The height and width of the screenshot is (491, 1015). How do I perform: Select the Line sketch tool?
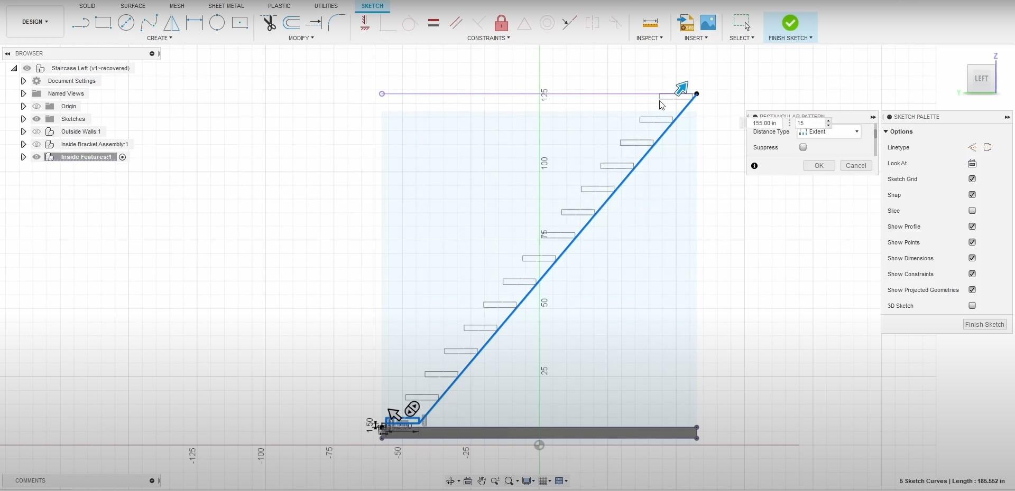coord(80,23)
